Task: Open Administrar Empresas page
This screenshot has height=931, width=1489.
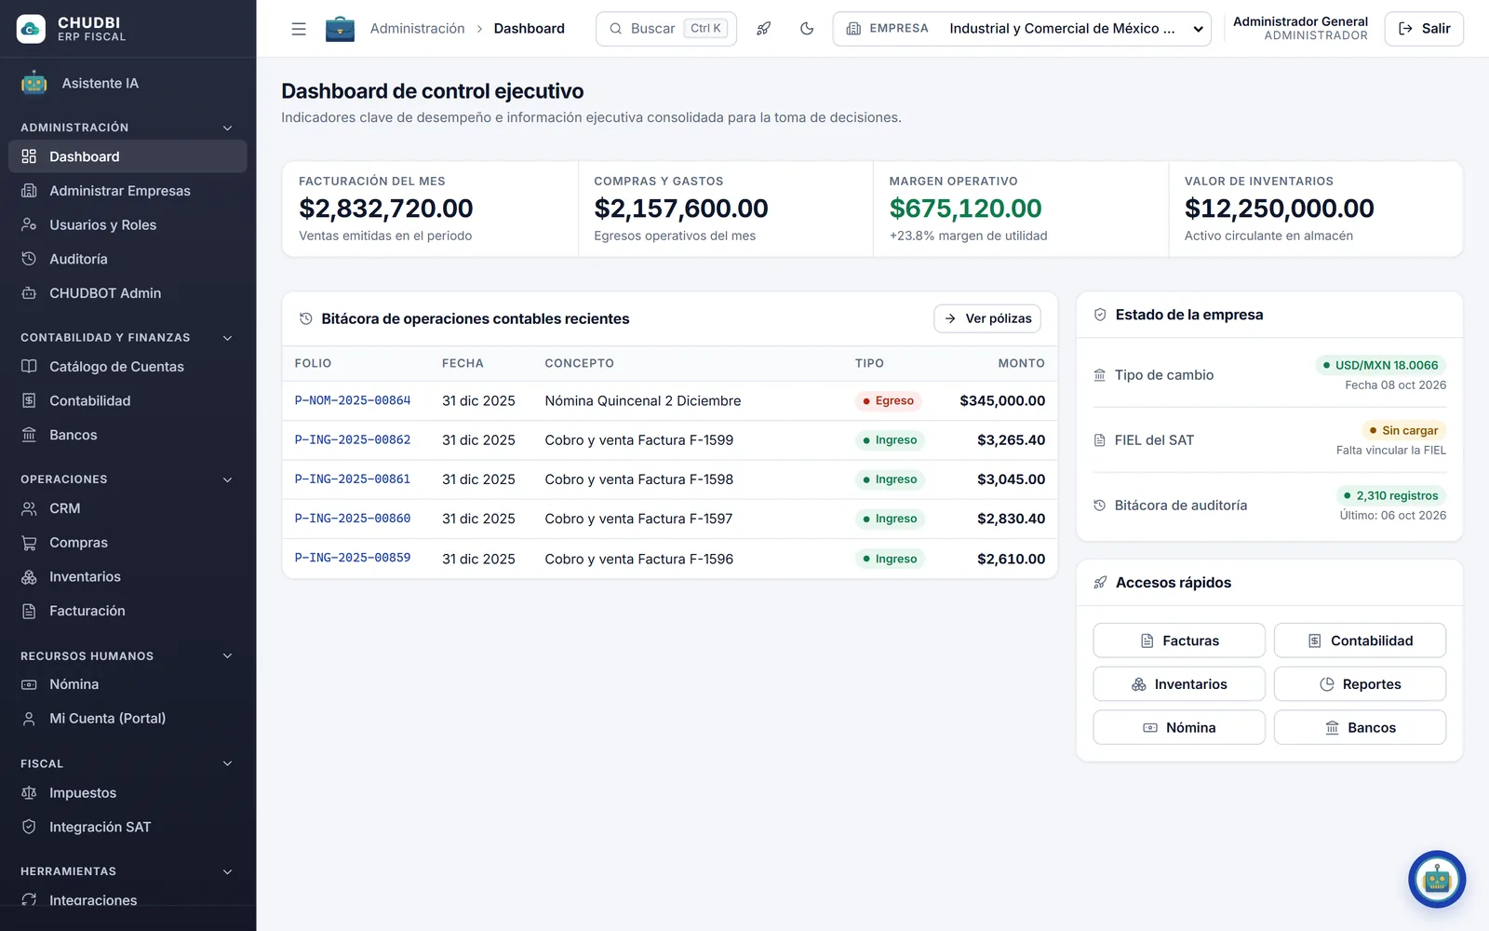Action: pos(127,191)
